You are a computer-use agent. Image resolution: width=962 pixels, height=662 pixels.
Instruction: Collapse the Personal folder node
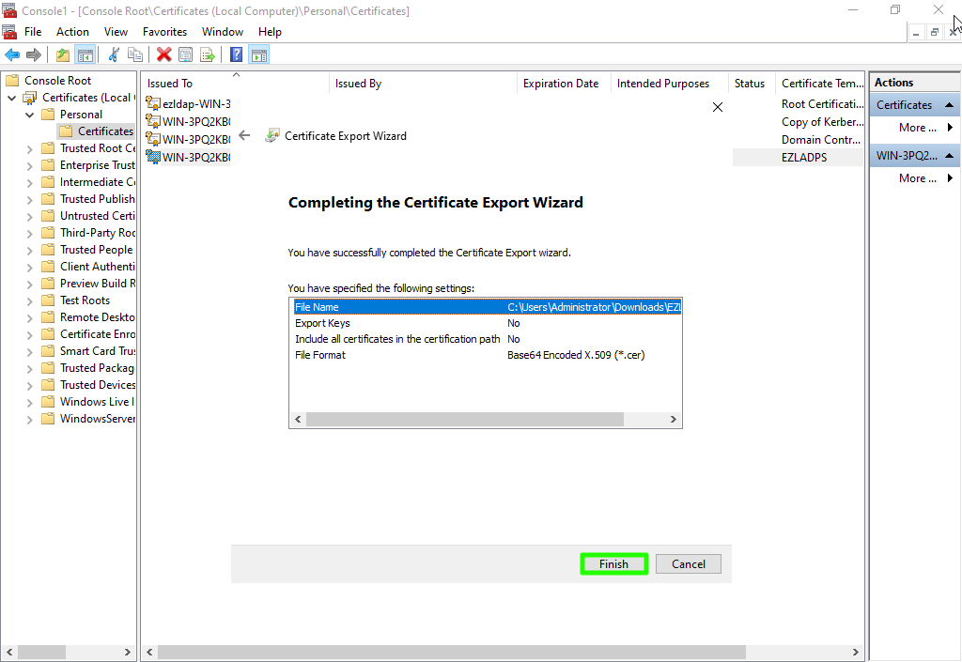29,115
